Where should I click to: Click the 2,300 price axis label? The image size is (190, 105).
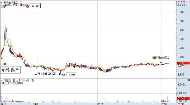181,39
